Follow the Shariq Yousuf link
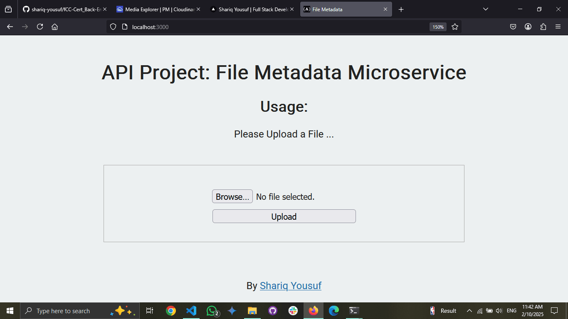Image resolution: width=568 pixels, height=319 pixels. pos(291,286)
